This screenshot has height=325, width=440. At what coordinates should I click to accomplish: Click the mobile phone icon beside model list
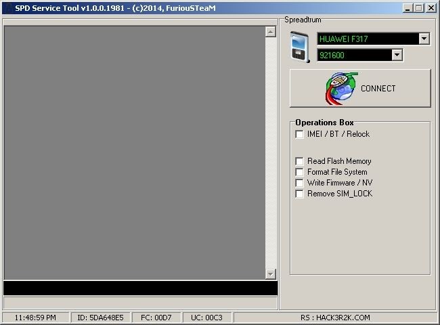300,47
